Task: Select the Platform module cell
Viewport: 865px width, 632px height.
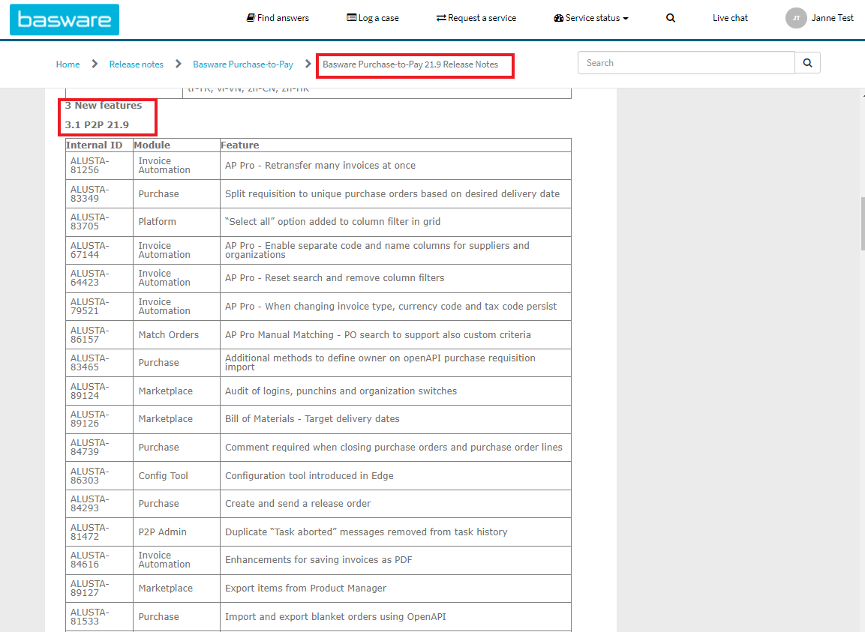Action: tap(176, 222)
